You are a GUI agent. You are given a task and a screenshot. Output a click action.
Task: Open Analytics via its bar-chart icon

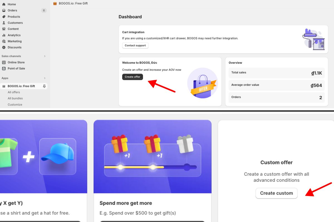[x=3, y=35]
